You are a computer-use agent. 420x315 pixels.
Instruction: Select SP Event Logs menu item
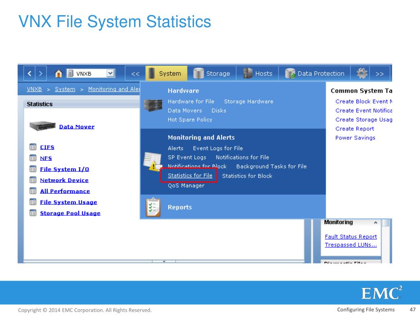pos(187,157)
